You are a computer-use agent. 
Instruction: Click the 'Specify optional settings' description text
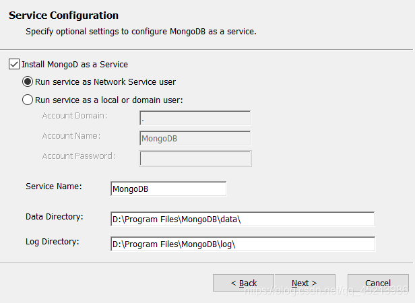141,32
